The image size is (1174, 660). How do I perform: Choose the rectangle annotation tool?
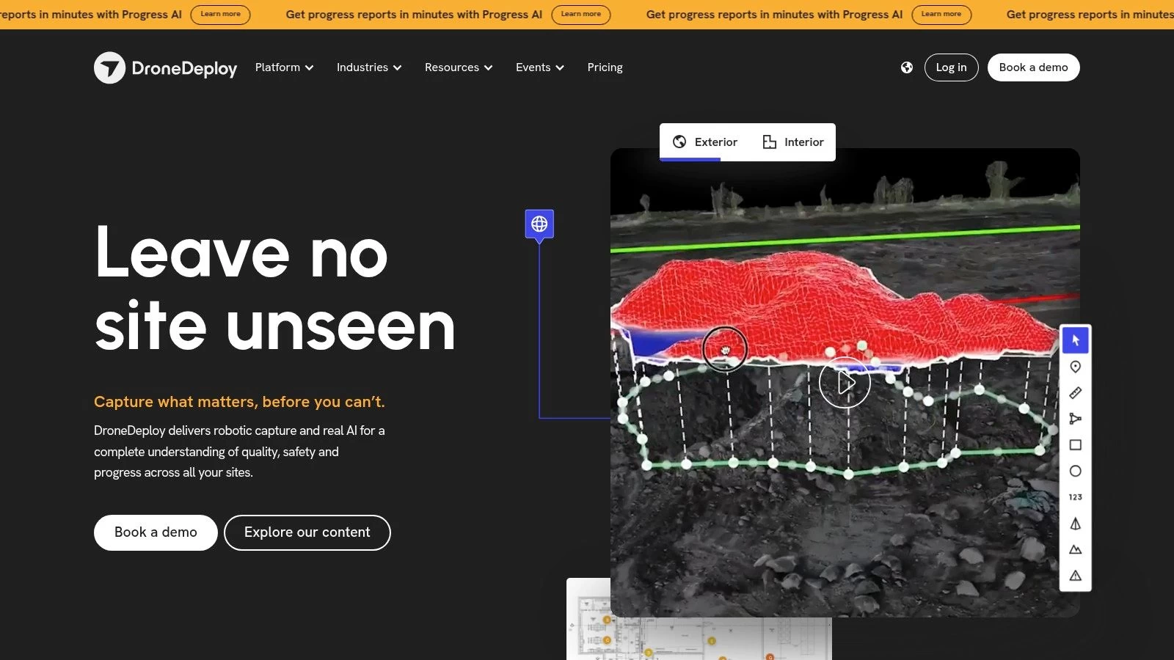pos(1075,444)
